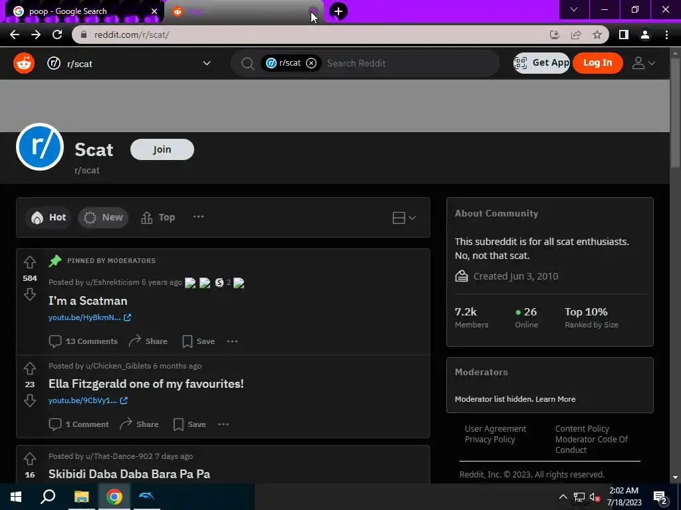Click Learn More about moderator list

pyautogui.click(x=555, y=399)
